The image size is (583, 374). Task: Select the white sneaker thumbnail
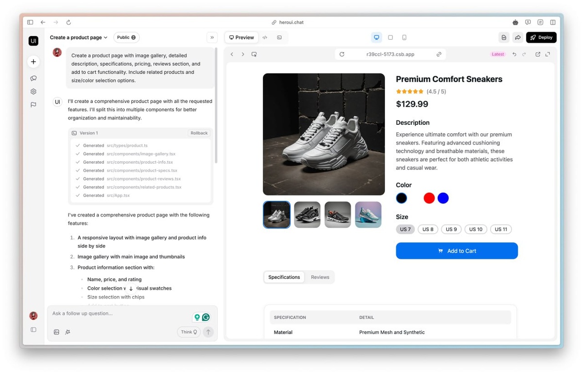tap(277, 215)
